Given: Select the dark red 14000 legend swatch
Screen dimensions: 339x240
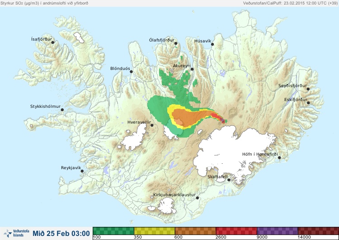Looking at the screenshot, I should [x=318, y=231].
